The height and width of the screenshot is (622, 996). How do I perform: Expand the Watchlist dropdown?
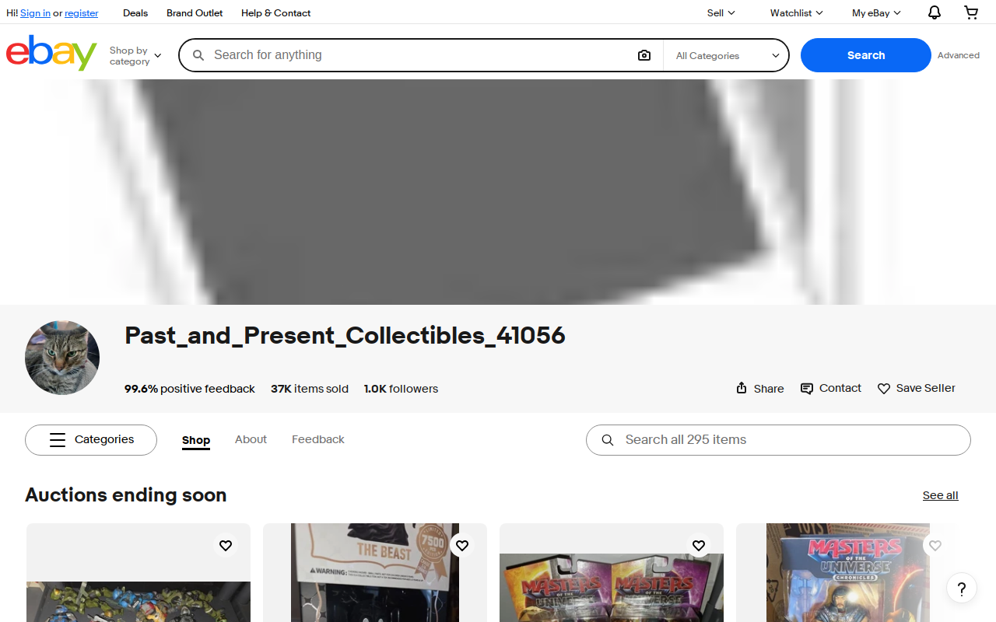pyautogui.click(x=796, y=12)
